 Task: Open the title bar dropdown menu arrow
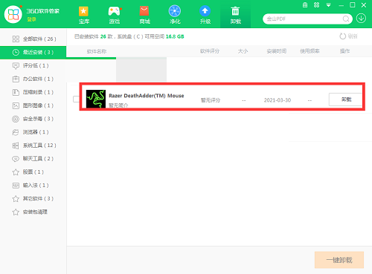(x=329, y=5)
